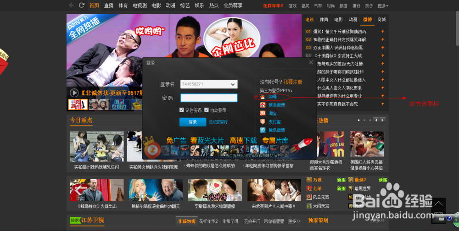
Task: Open the 会员尊享 navigation tab
Action: click(x=233, y=5)
